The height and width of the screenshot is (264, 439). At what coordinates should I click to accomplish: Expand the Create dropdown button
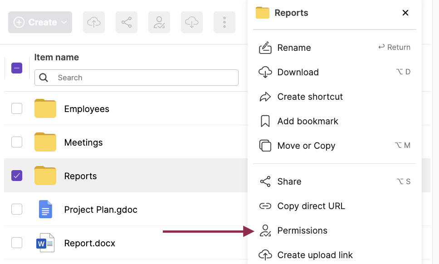pos(40,22)
